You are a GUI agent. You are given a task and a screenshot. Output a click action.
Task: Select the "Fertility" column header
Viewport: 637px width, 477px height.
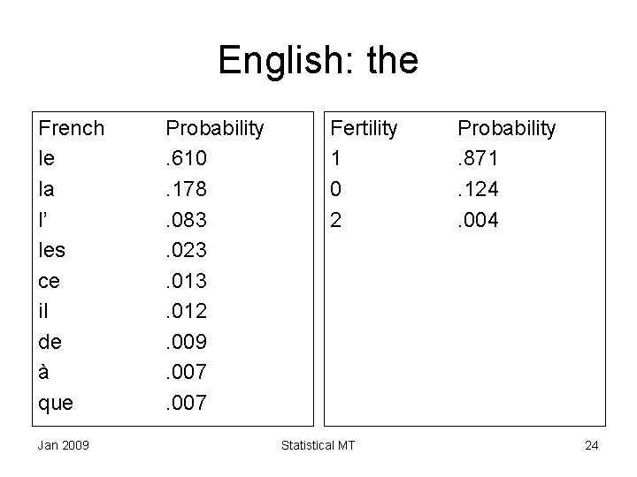point(364,129)
